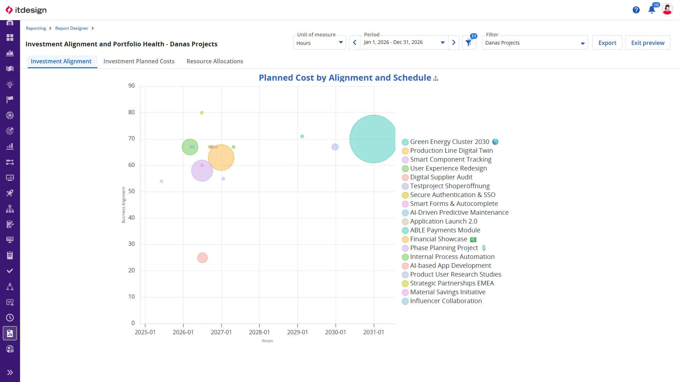Open the help question mark icon
Viewport: 679px width, 382px height.
click(x=636, y=10)
